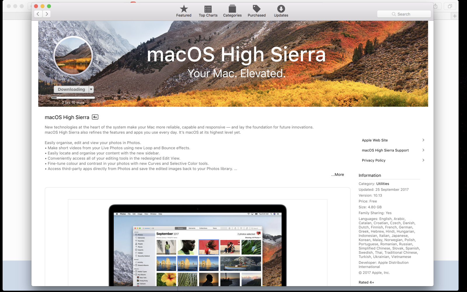The height and width of the screenshot is (292, 467).
Task: Click the Share icon in the Safari window
Action: 435,6
